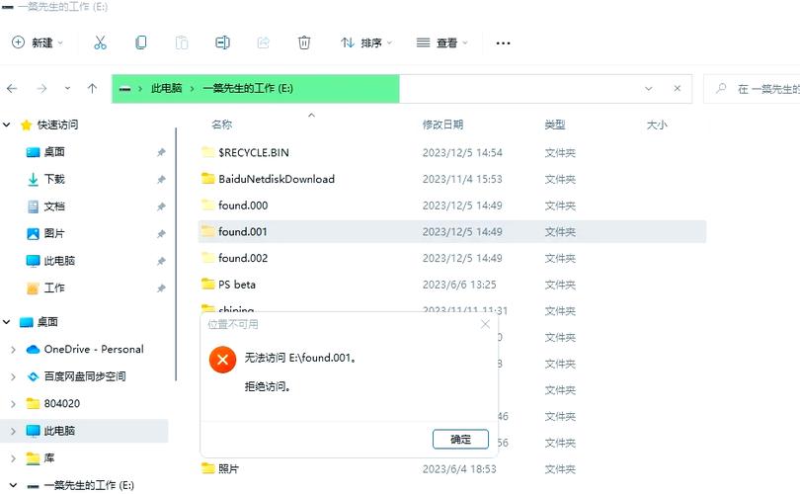Image resolution: width=800 pixels, height=494 pixels.
Task: Select 一築先生的工作 (E:) in sidebar tree
Action: [x=89, y=485]
